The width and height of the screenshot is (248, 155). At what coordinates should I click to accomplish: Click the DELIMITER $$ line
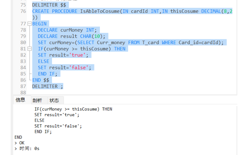click(49, 5)
